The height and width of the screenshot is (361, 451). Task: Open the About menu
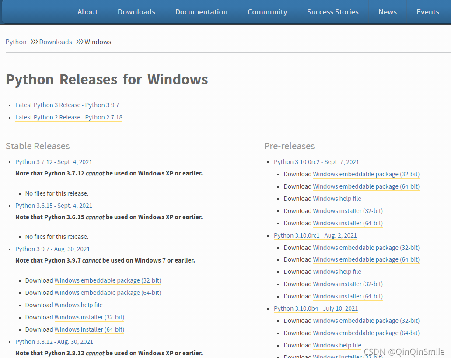(x=87, y=12)
